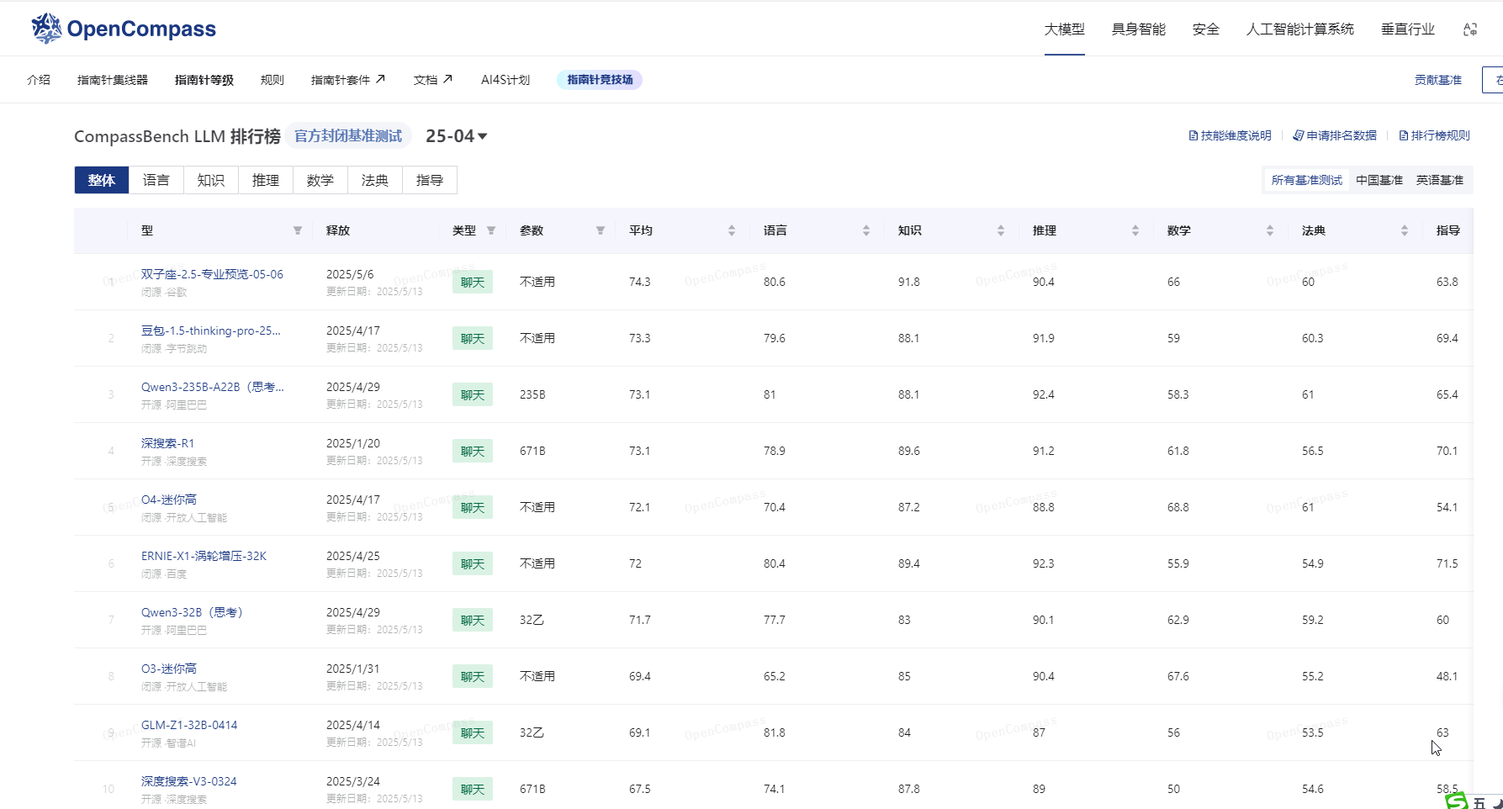Click the 指导 column header
This screenshot has width=1503, height=809.
coord(1448,230)
